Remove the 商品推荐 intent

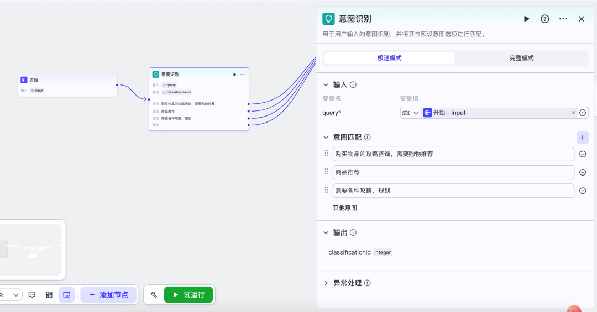(583, 172)
